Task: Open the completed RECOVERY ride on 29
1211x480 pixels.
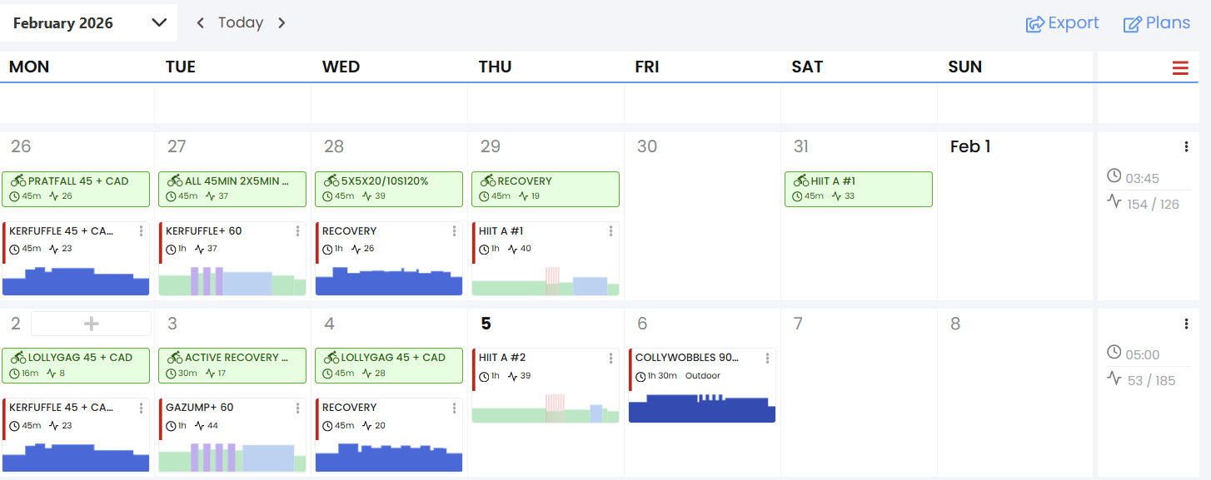Action: click(546, 189)
